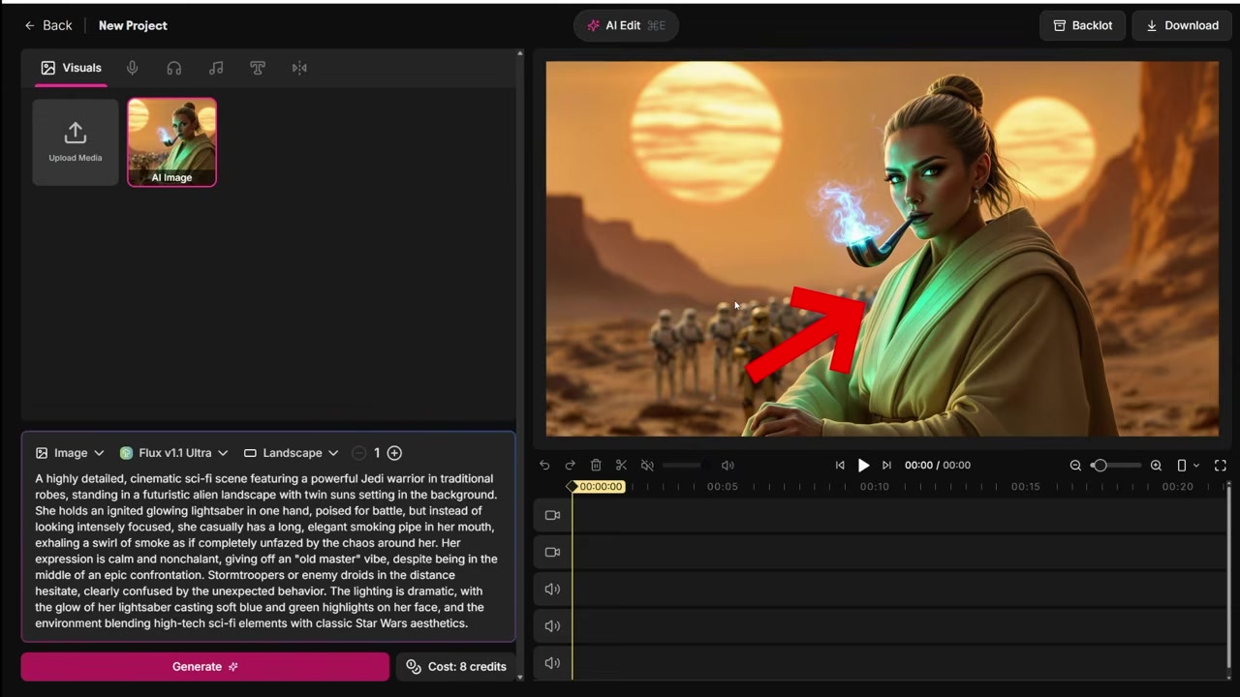1240x697 pixels.
Task: Click the 00:10 mark on ruler
Action: (874, 487)
